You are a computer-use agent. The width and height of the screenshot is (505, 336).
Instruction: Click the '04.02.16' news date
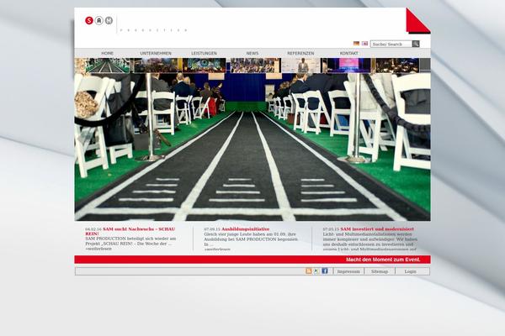93,229
